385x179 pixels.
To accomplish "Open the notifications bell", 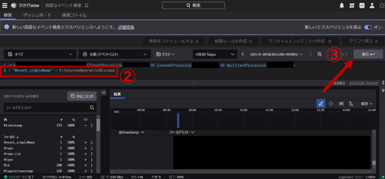I will click(341, 5).
